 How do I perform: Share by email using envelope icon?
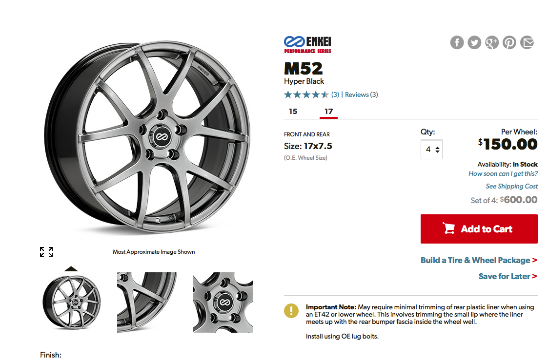click(527, 43)
